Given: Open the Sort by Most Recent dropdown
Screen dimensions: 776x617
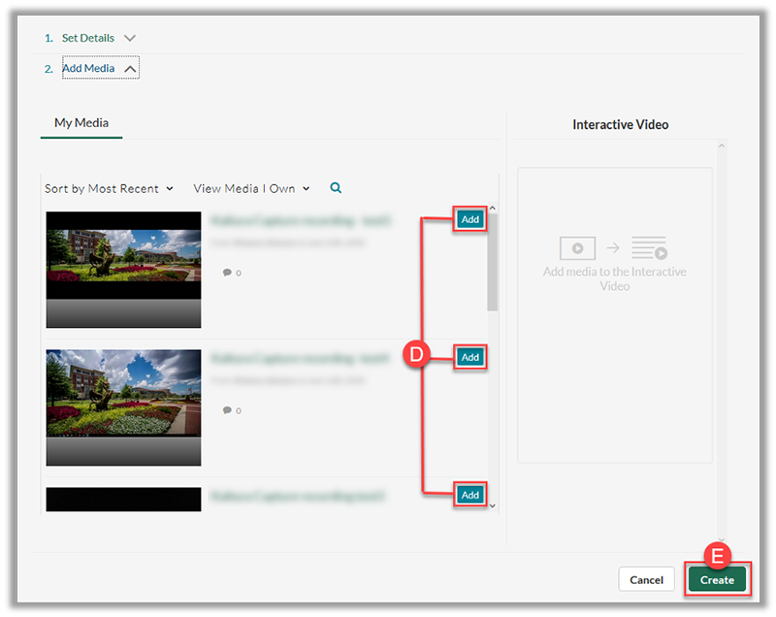Looking at the screenshot, I should pos(109,188).
